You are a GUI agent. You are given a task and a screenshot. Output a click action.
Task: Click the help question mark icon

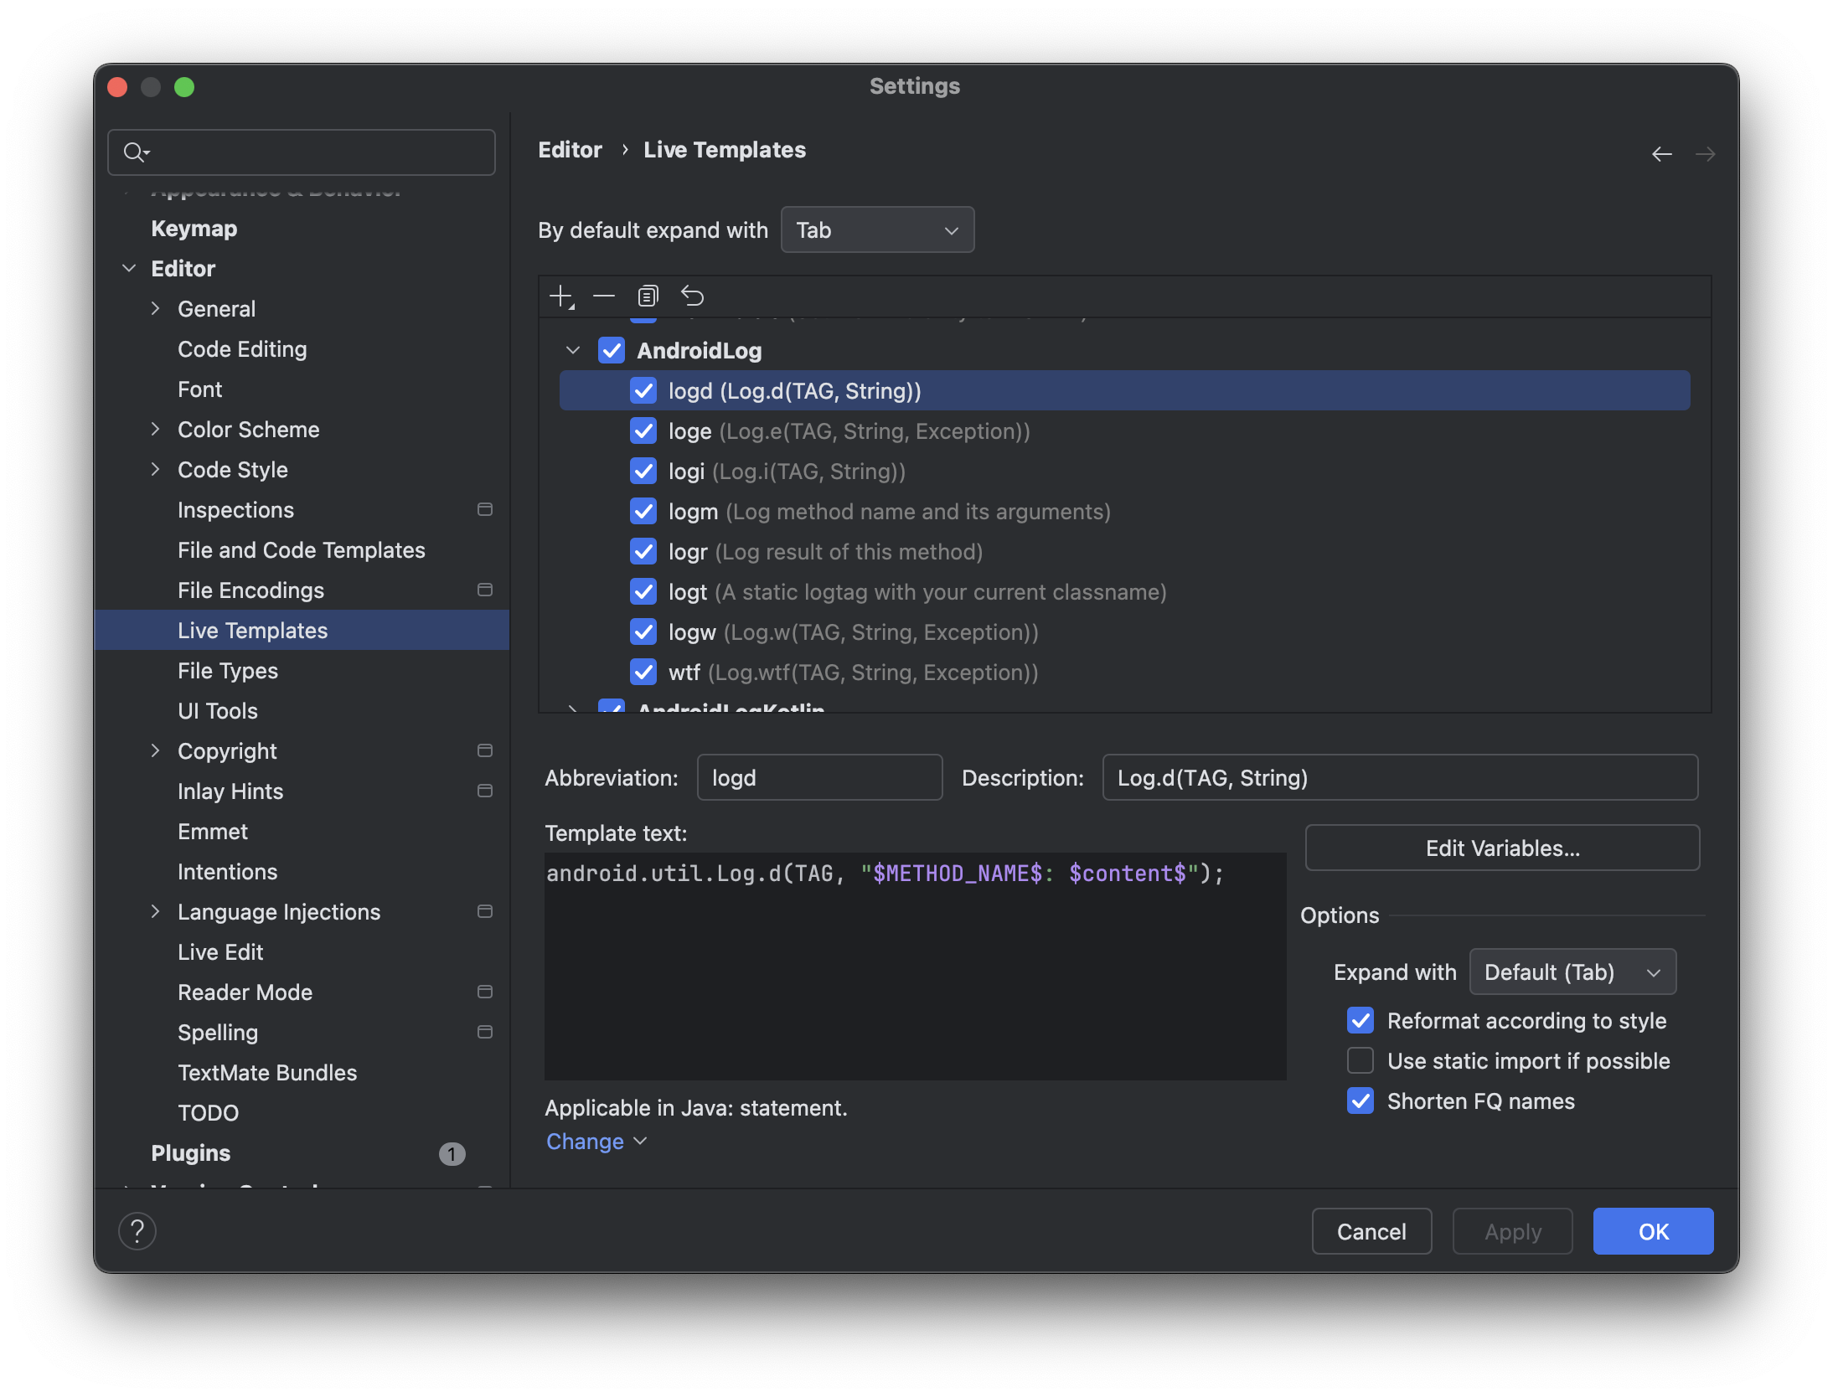[138, 1231]
